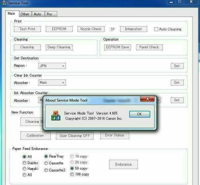Viewport: 200px width, 185px height.
Task: Open the Auto tab
Action: [x=38, y=14]
